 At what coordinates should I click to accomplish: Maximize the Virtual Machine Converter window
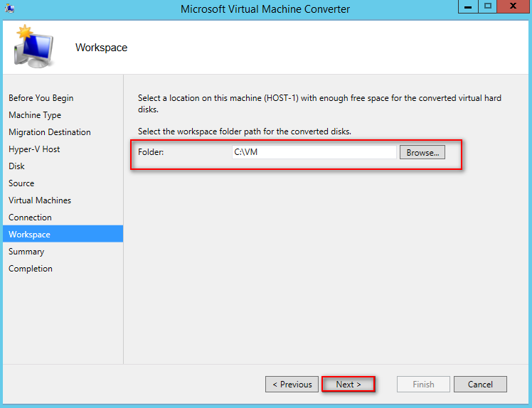(488, 6)
